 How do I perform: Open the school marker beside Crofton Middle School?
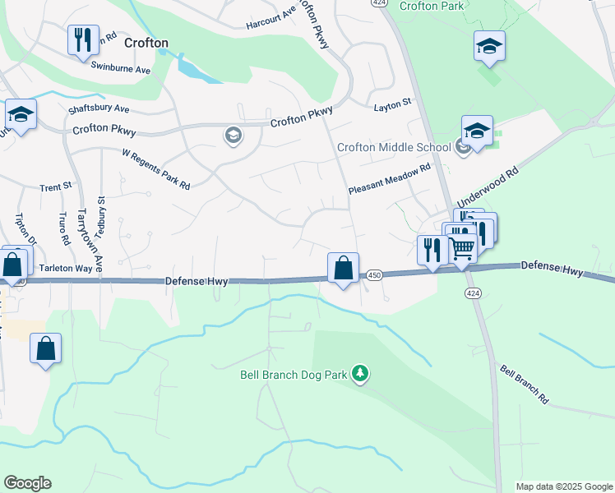[477, 131]
